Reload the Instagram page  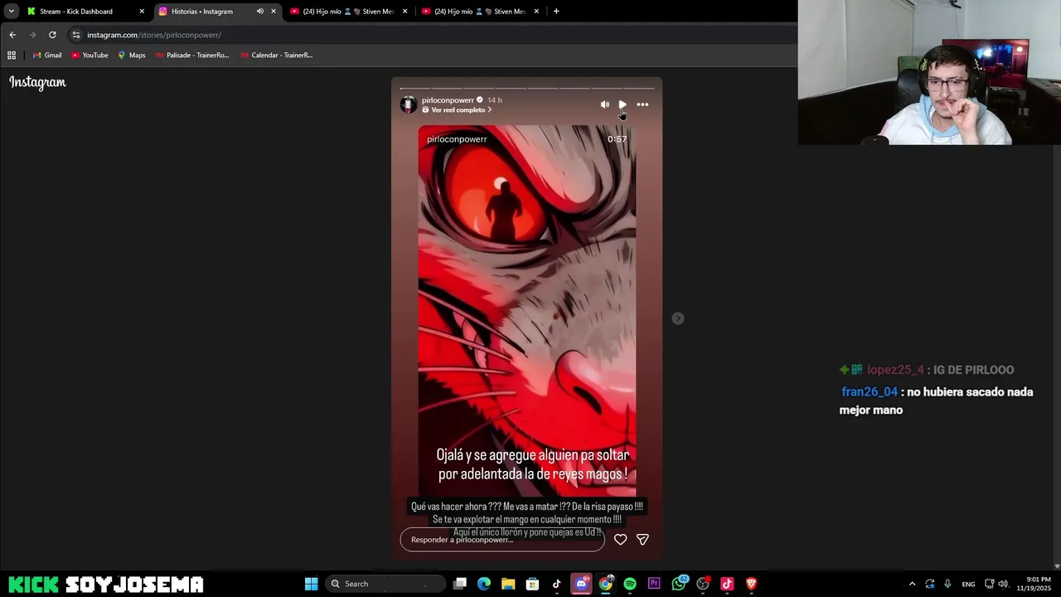pos(52,35)
